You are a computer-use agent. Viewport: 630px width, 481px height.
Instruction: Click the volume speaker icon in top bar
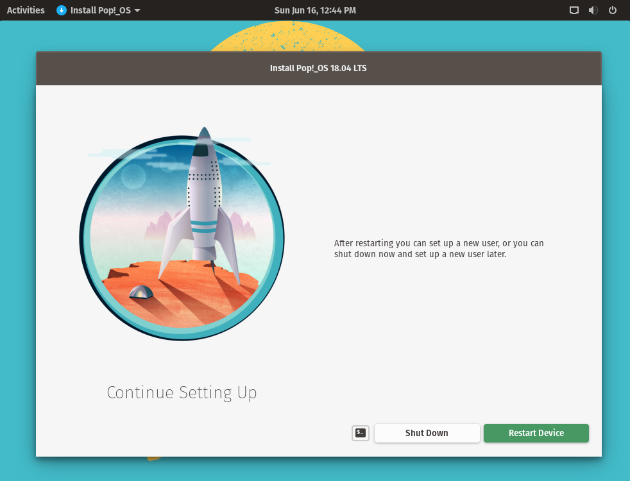pos(593,10)
